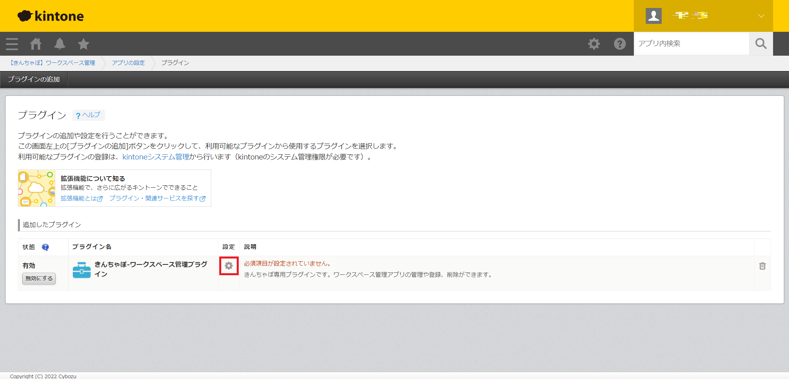Screen dimensions: 789x379
Task: Expand the user account dropdown
Action: [x=761, y=16]
